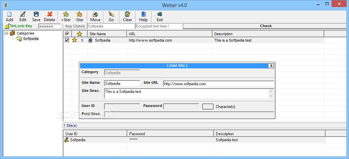The width and height of the screenshot is (349, 159).
Task: Close the Add Site dialog
Action: click(271, 66)
